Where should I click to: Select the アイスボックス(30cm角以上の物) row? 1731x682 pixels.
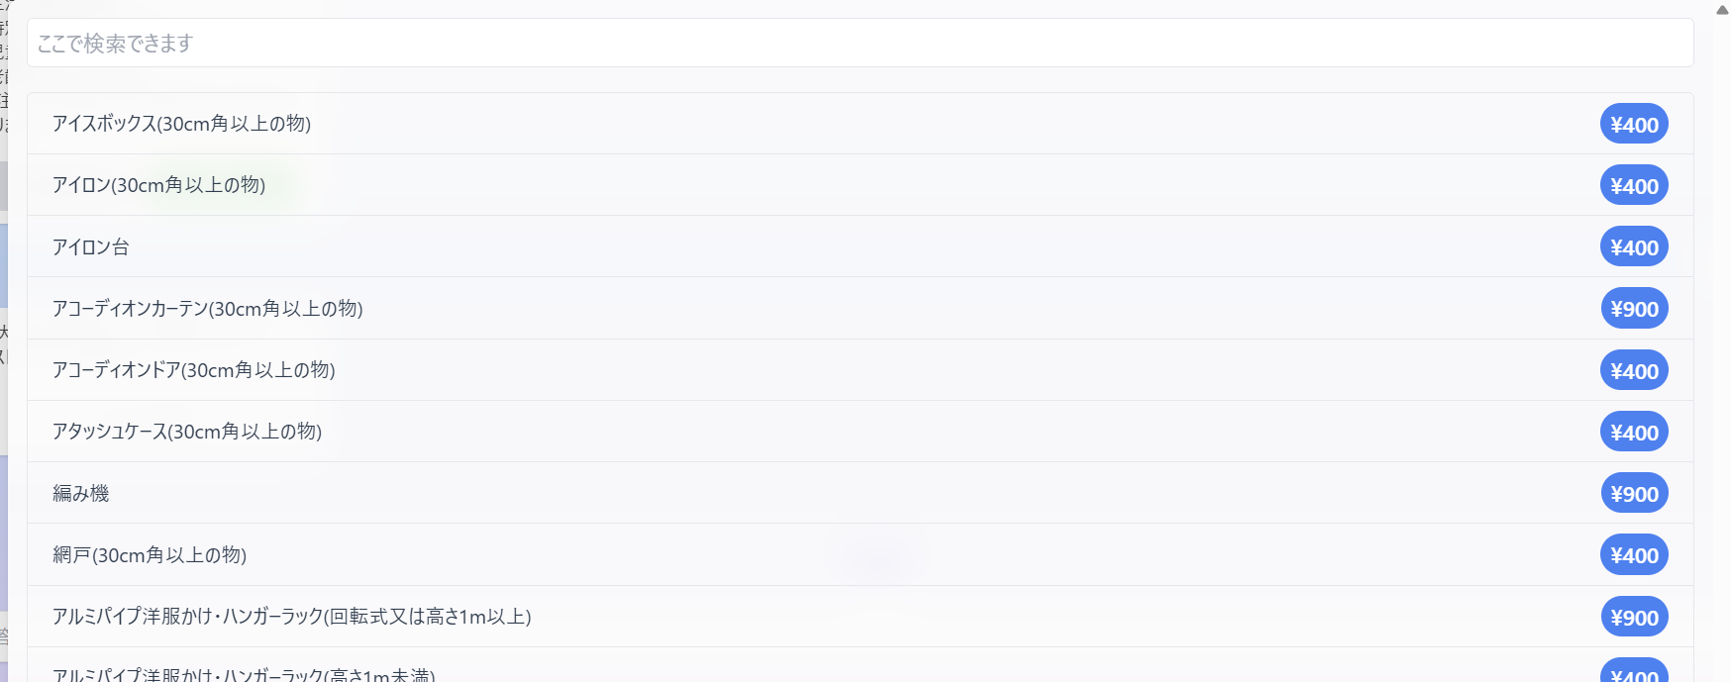(x=181, y=124)
